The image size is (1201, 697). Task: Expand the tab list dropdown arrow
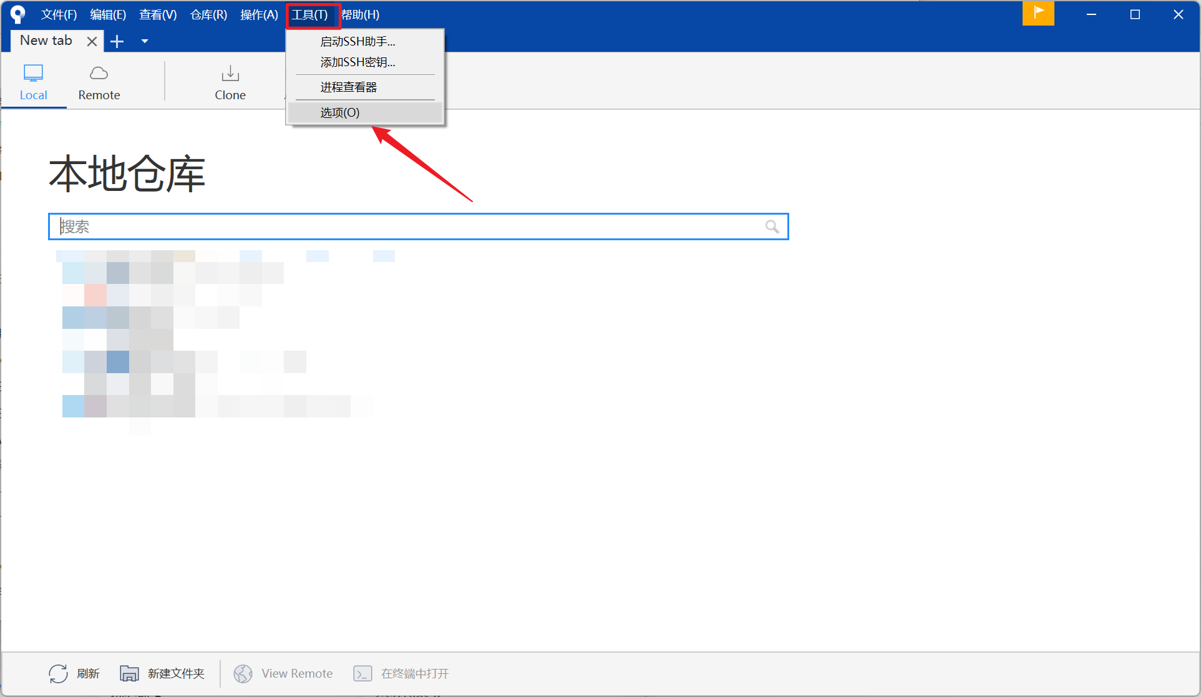tap(145, 41)
